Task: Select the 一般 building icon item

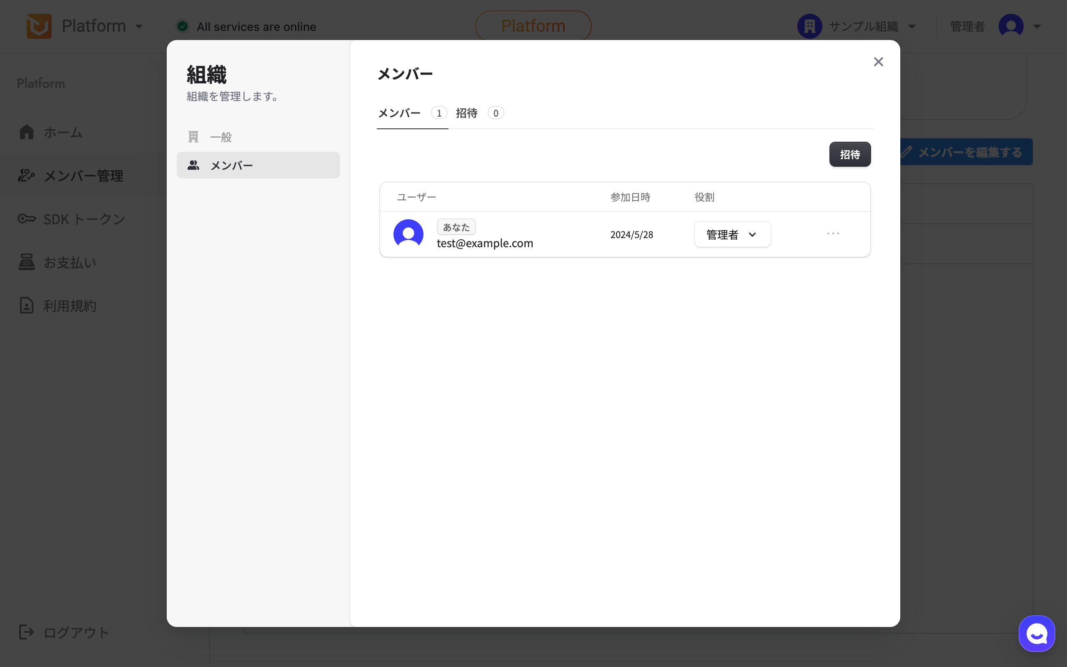Action: coord(193,137)
